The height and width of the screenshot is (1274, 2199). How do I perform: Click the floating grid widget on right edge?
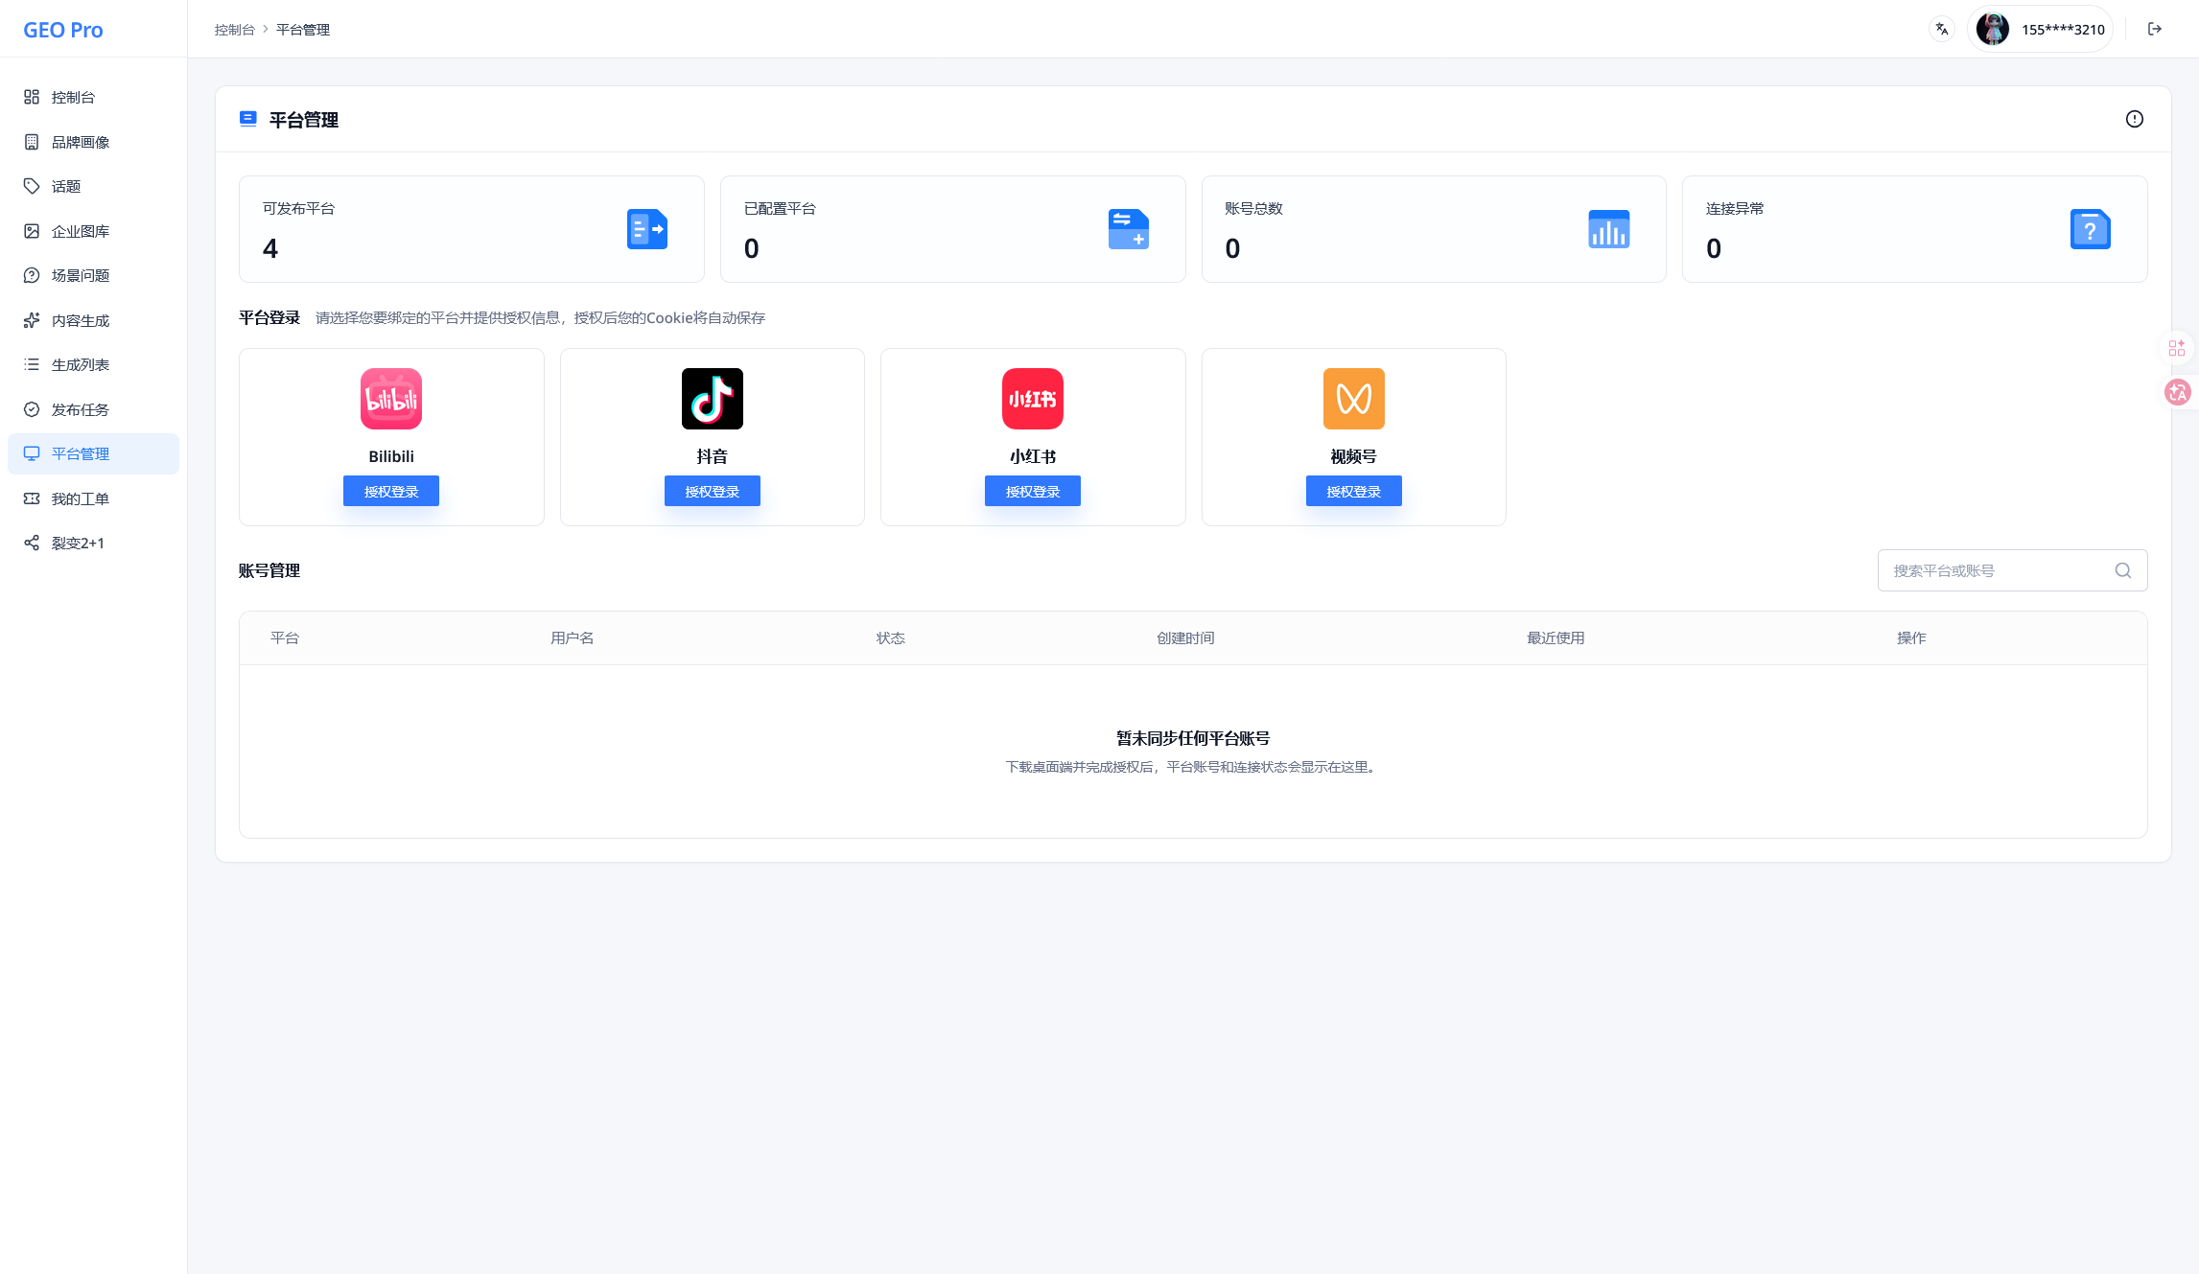pyautogui.click(x=2177, y=348)
